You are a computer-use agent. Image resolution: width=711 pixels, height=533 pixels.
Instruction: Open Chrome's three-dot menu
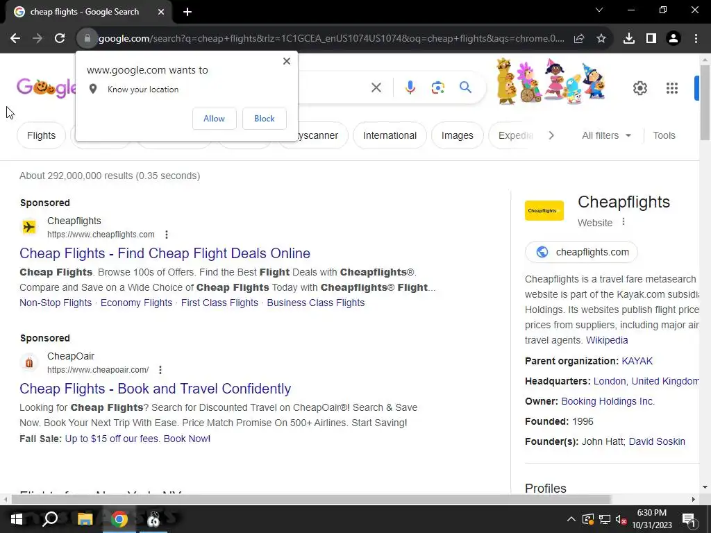click(696, 39)
